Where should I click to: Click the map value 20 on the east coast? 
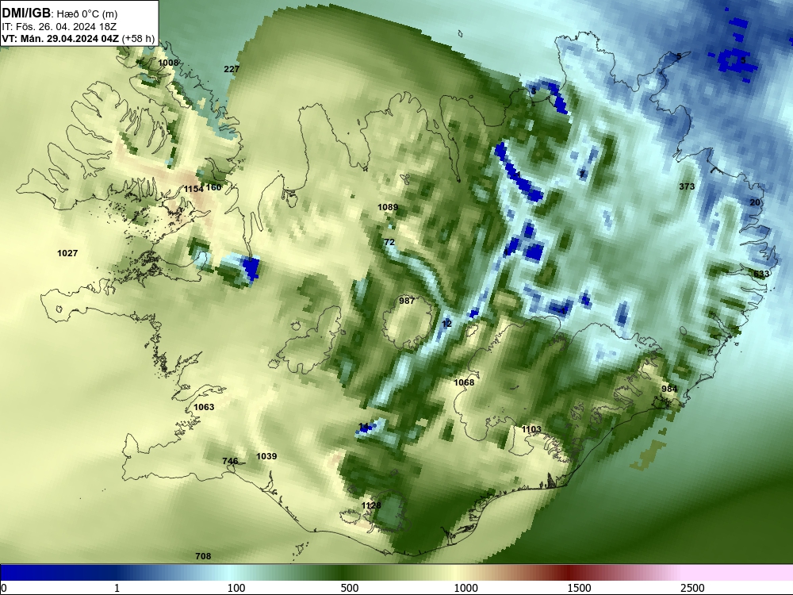(x=755, y=202)
